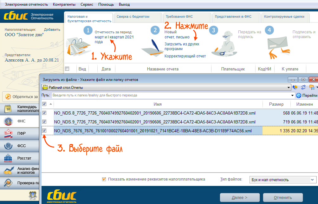Sort files by the Имя column header
This screenshot has width=318, height=204.
tap(158, 104)
